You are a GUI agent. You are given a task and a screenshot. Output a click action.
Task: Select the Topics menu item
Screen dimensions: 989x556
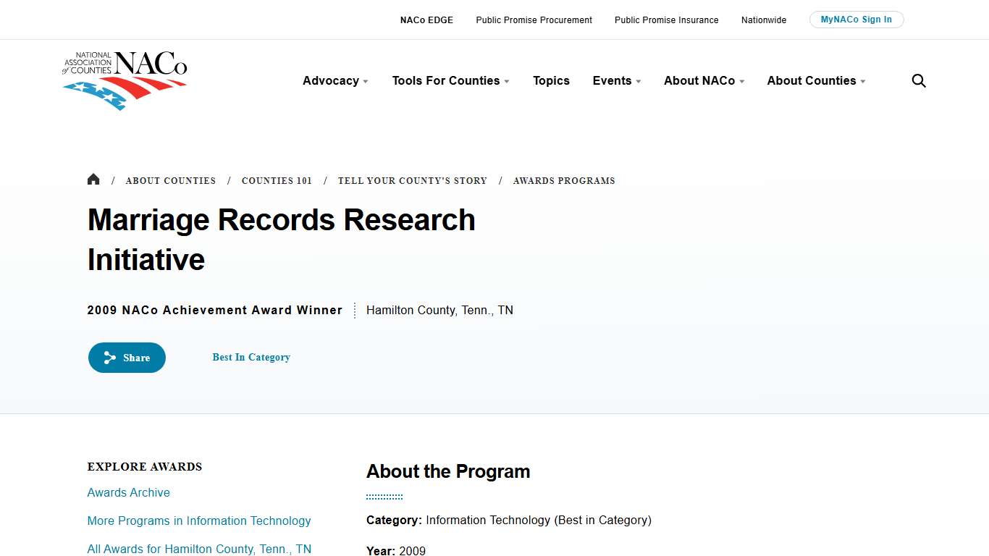[551, 80]
